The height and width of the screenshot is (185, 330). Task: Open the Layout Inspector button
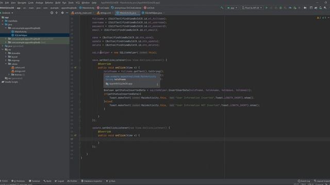pyautogui.click(x=322, y=181)
